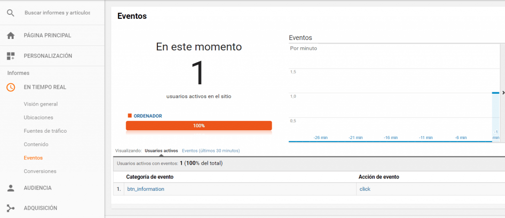
Task: Open the Fuentes de tráfico report
Action: coord(45,131)
